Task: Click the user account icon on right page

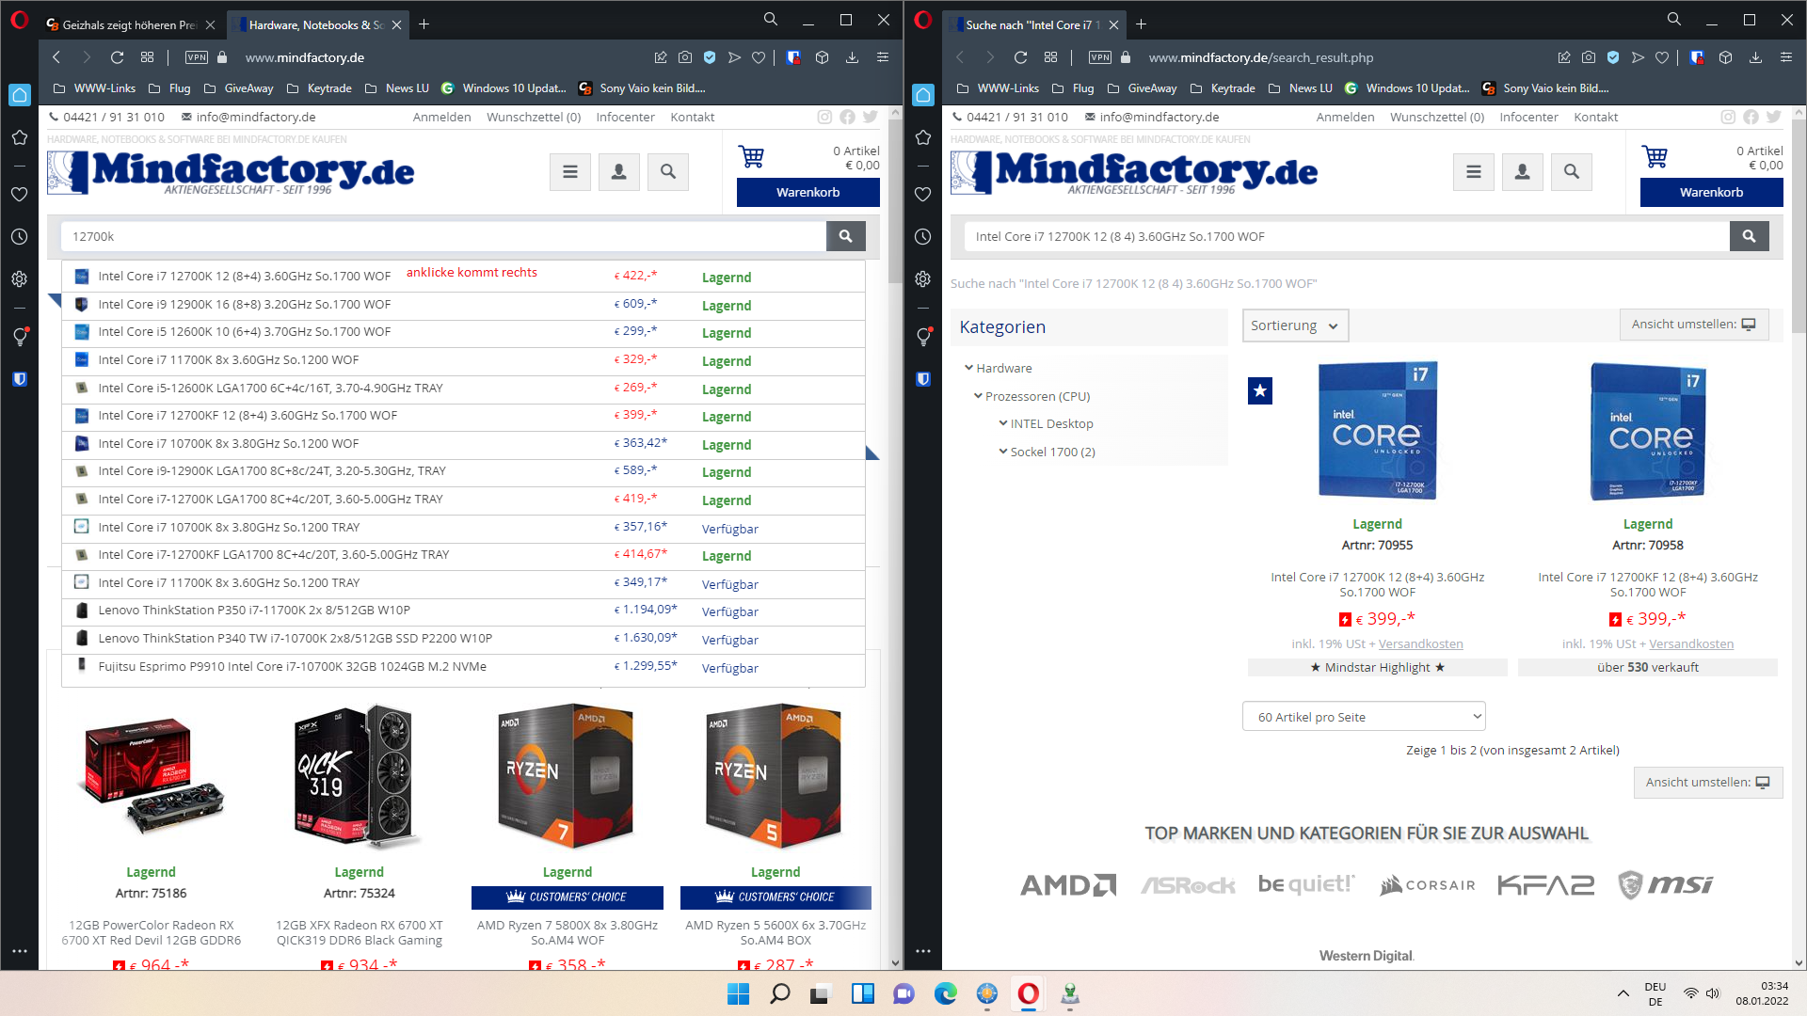Action: 1522,172
